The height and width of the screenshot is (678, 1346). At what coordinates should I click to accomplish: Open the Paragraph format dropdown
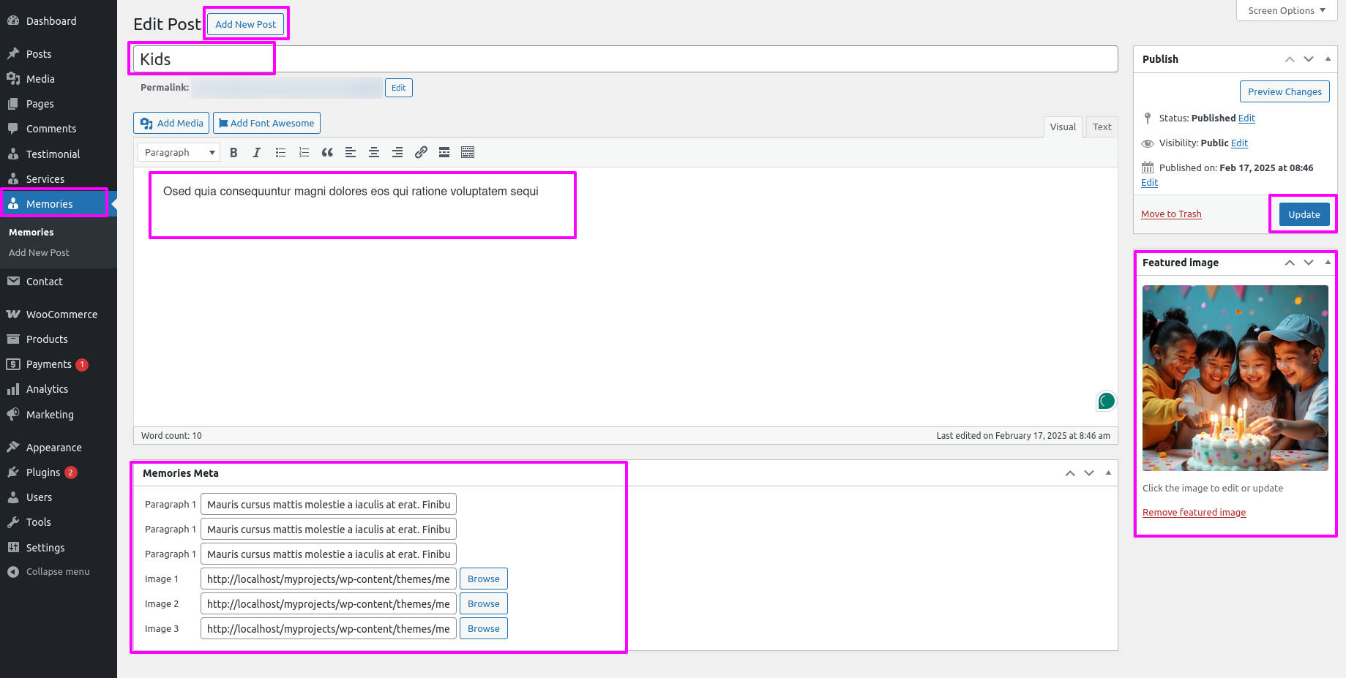pyautogui.click(x=179, y=152)
